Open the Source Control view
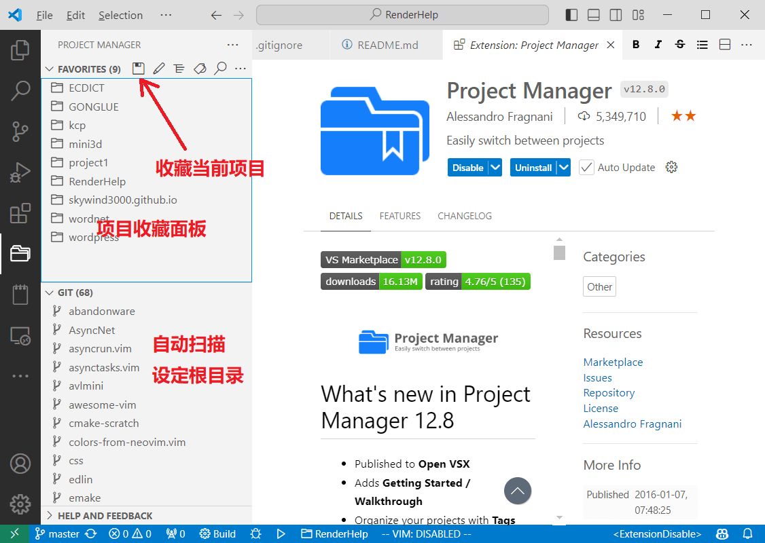765x543 pixels. (x=20, y=132)
